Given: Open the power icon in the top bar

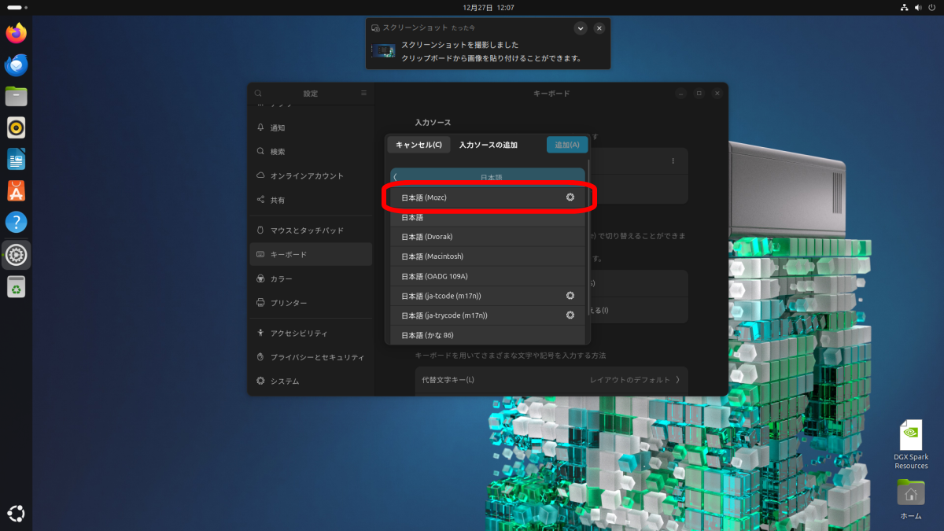Looking at the screenshot, I should pos(933,7).
